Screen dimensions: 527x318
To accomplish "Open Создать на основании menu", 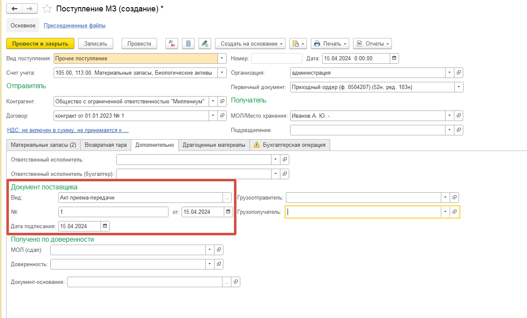I will click(x=250, y=43).
